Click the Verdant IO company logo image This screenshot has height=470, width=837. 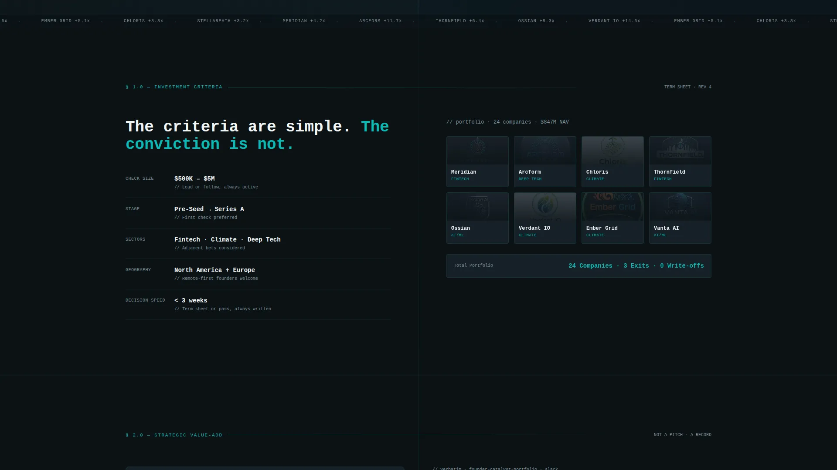545,207
